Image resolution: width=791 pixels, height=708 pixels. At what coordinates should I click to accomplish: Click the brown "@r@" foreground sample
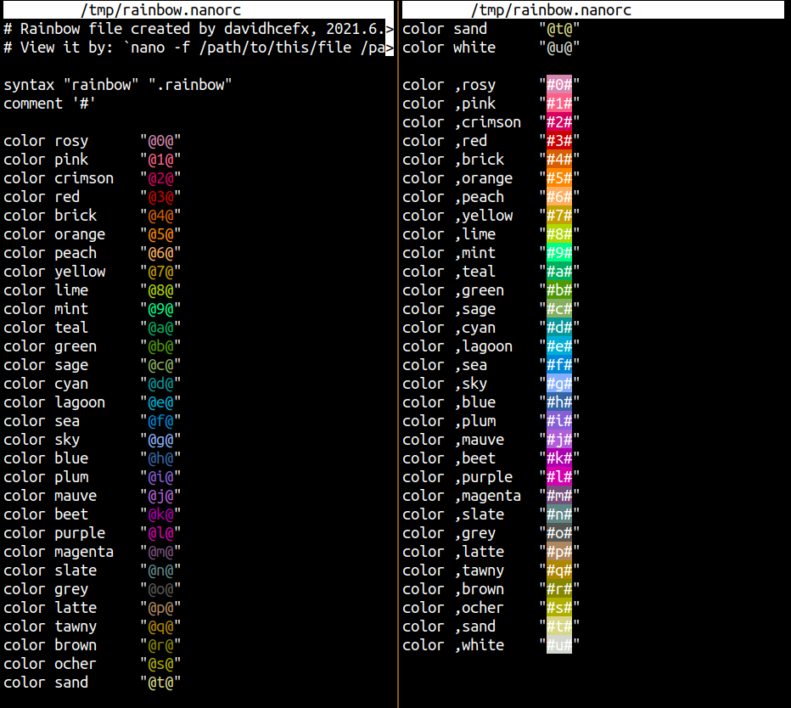coord(161,645)
